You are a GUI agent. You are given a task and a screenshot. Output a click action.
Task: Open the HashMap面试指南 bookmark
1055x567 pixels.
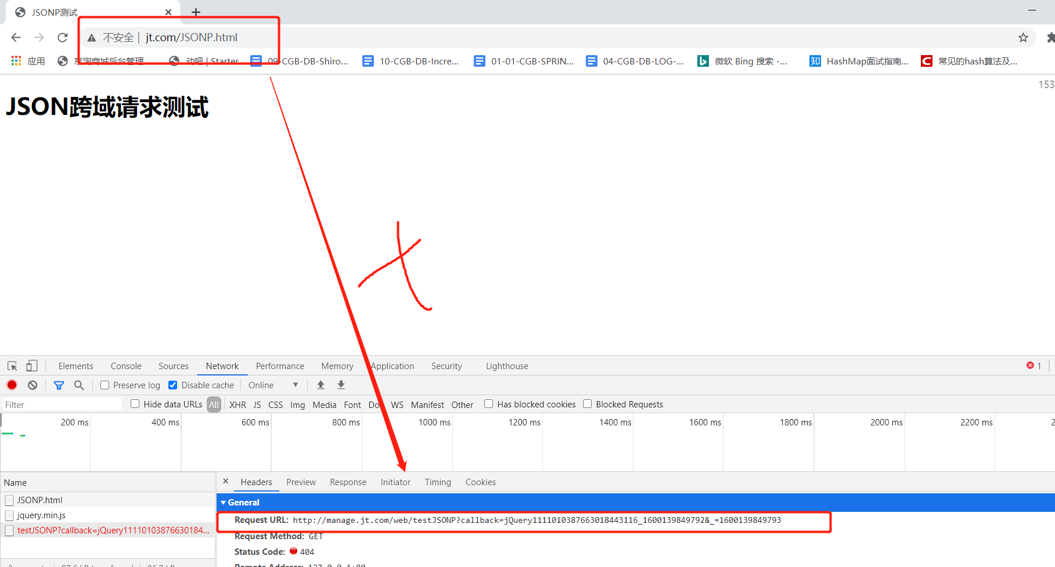coord(859,61)
